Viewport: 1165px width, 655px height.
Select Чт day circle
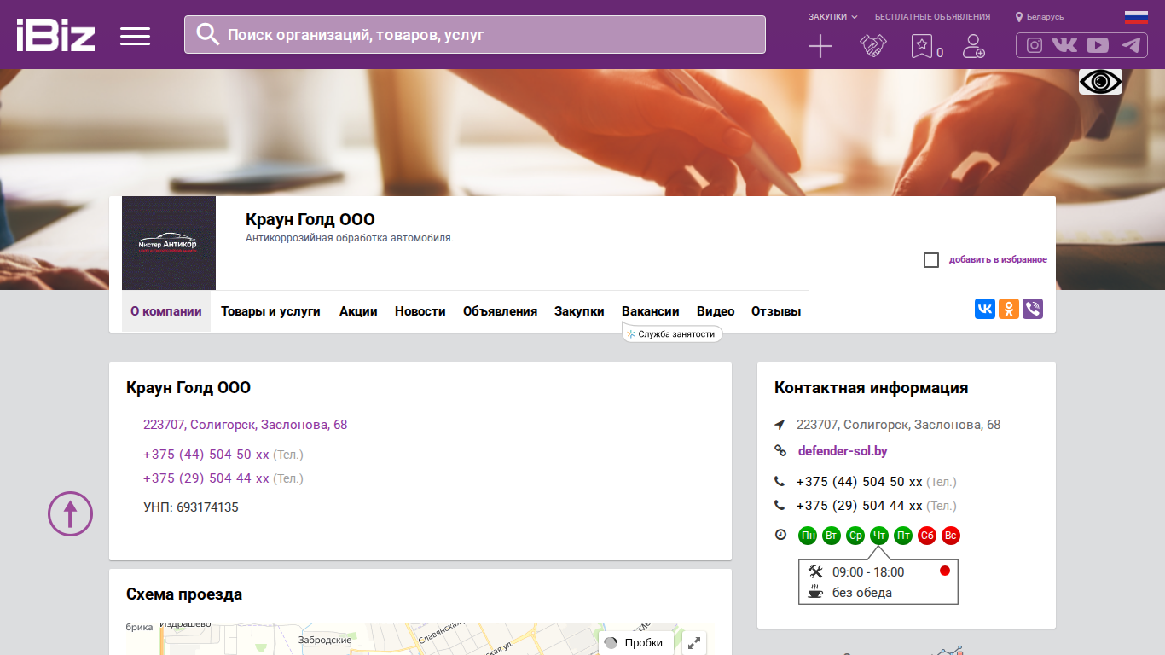879,536
